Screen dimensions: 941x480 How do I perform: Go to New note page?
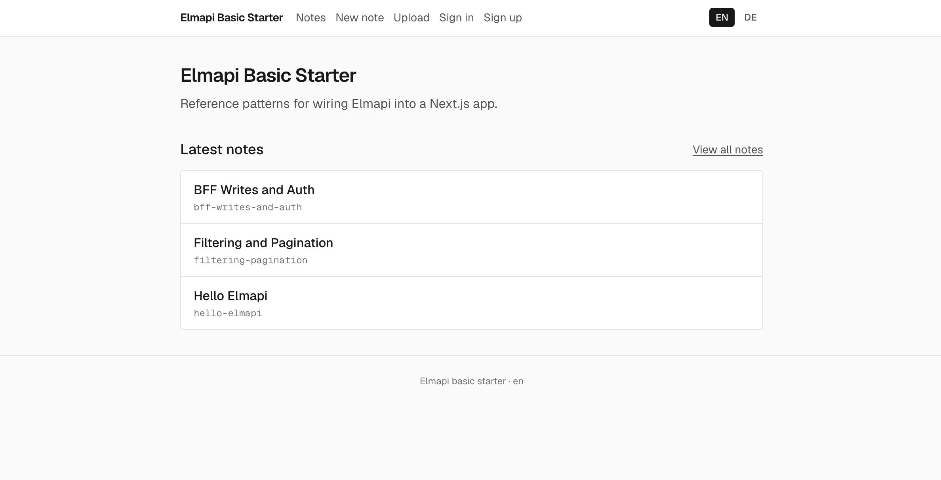[x=360, y=18]
